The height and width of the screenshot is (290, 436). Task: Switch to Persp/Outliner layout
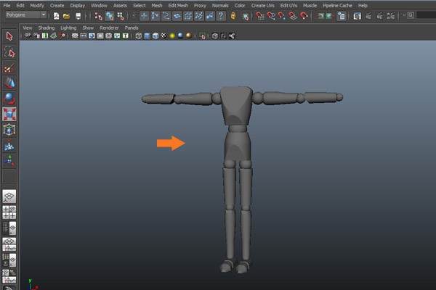click(x=9, y=228)
